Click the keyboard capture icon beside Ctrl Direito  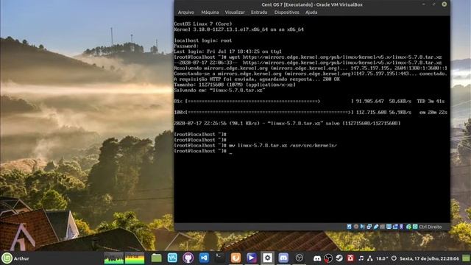(x=415, y=227)
